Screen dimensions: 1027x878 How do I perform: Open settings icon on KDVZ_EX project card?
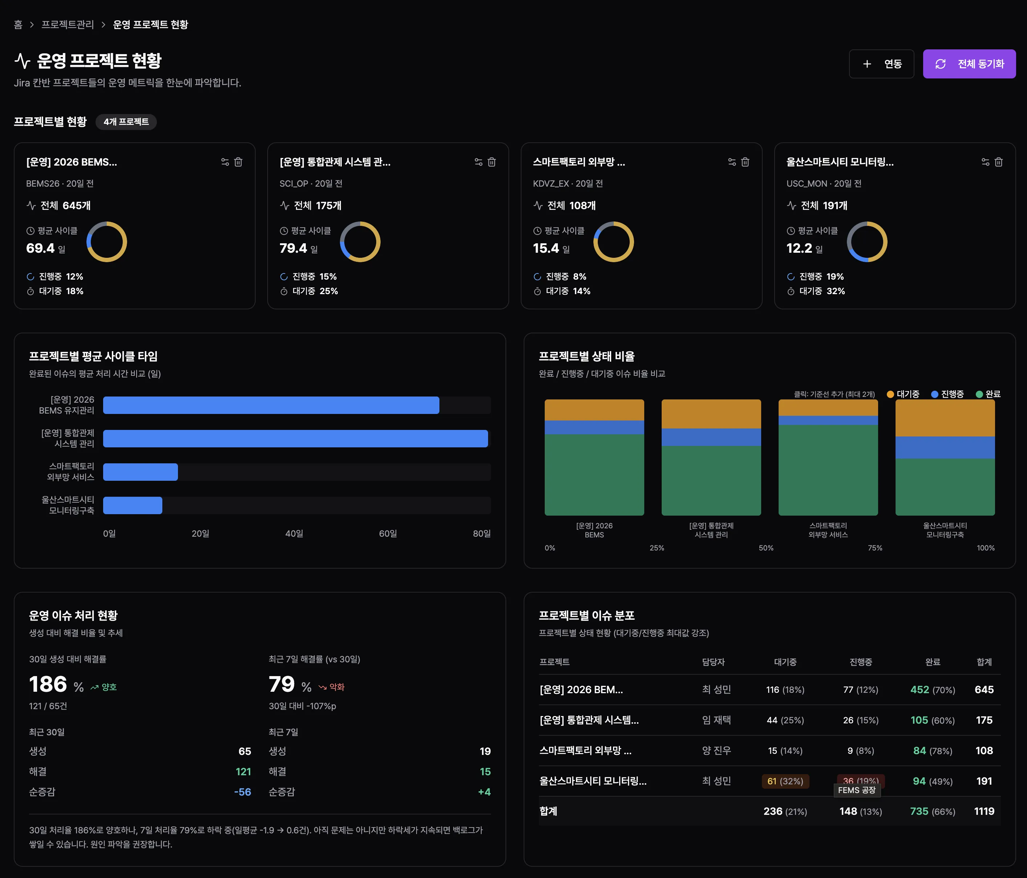coord(732,162)
